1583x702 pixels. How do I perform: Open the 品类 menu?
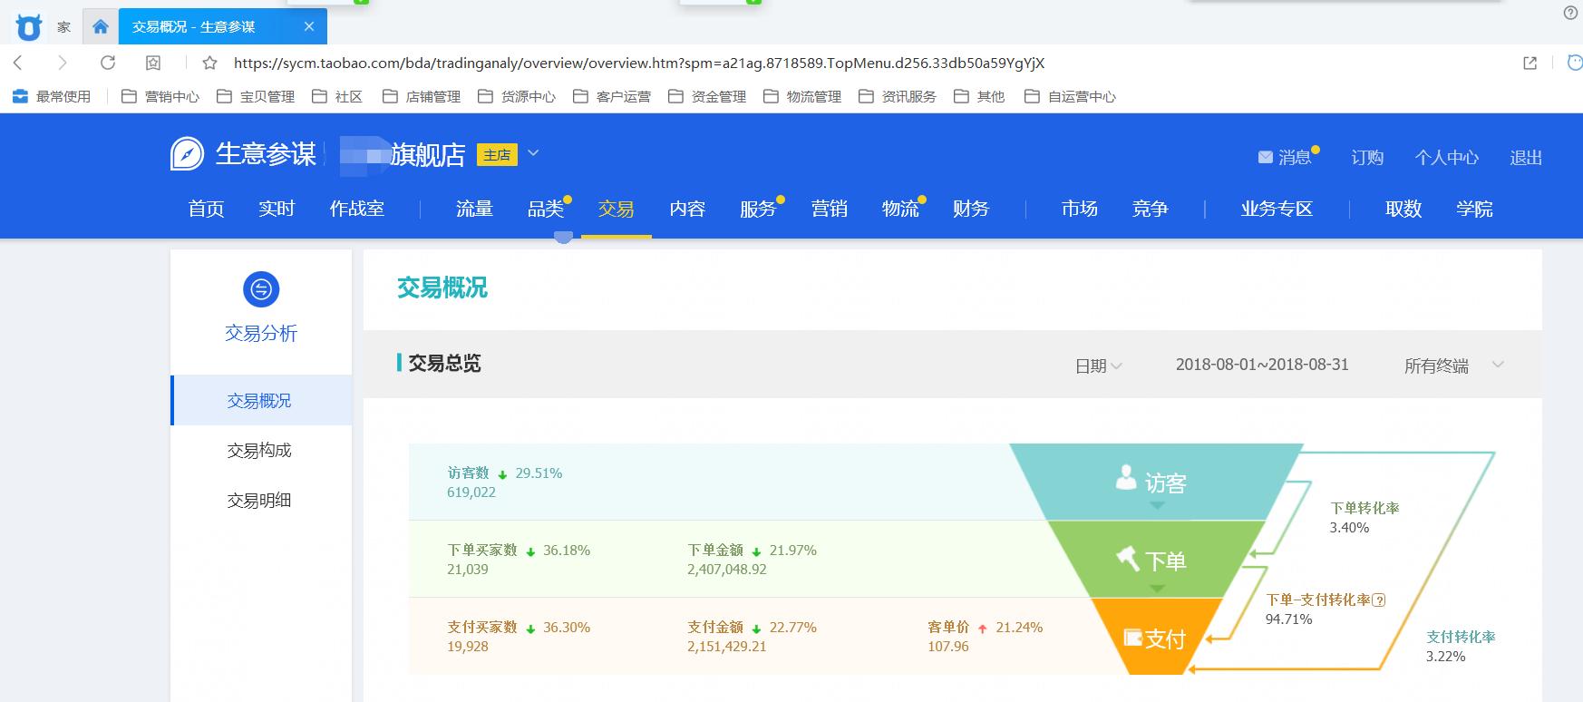[546, 209]
